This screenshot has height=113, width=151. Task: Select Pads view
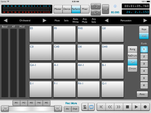[x=144, y=36]
